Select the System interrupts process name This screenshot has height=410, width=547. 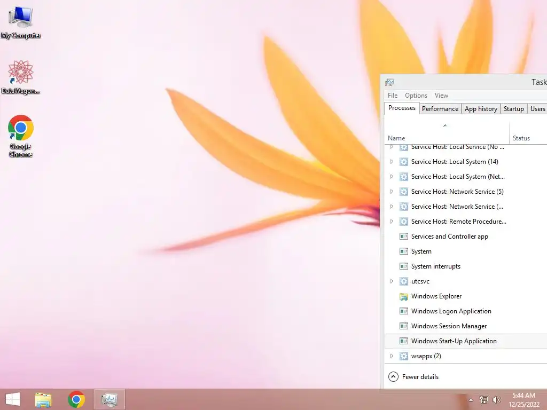click(x=436, y=266)
